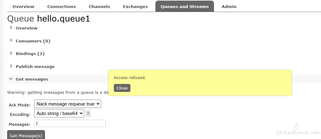Expand the Overview section triangle

click(11, 28)
